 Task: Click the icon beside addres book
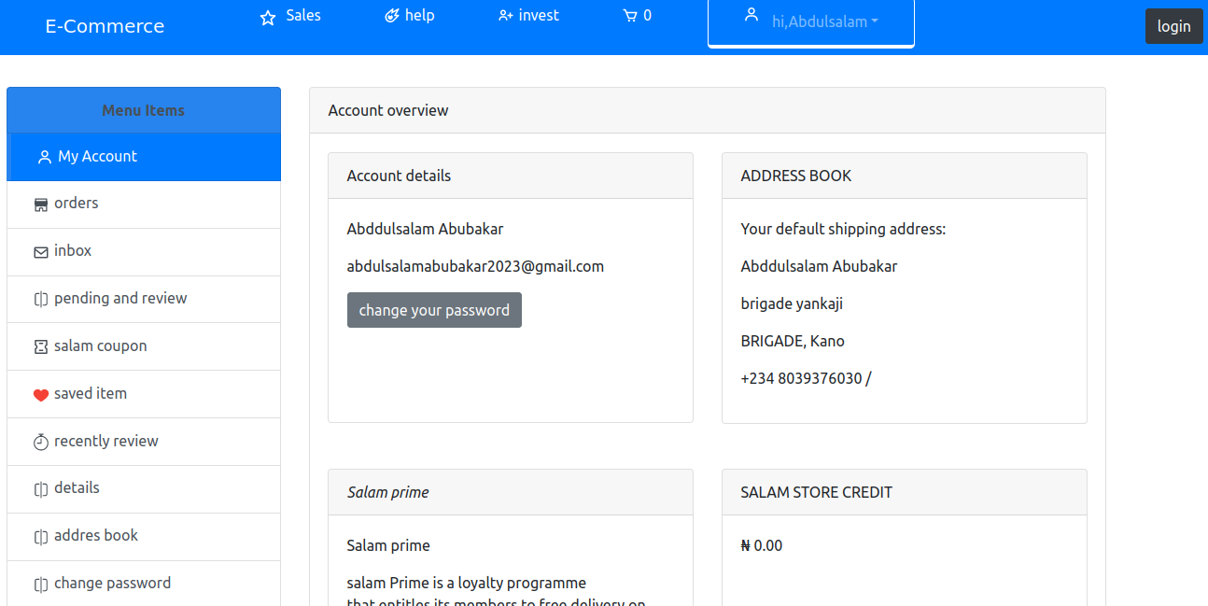tap(41, 537)
